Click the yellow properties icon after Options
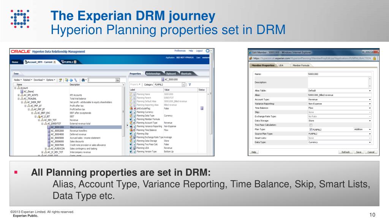 tap(60, 80)
